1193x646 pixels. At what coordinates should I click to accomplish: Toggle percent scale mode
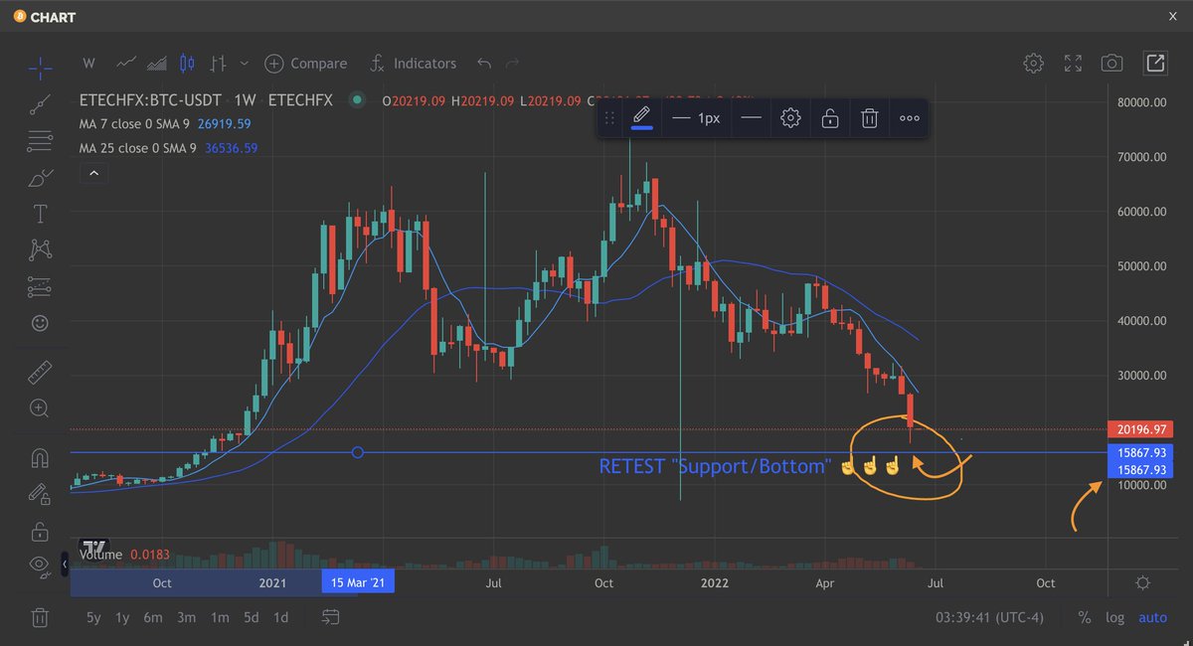(1085, 618)
